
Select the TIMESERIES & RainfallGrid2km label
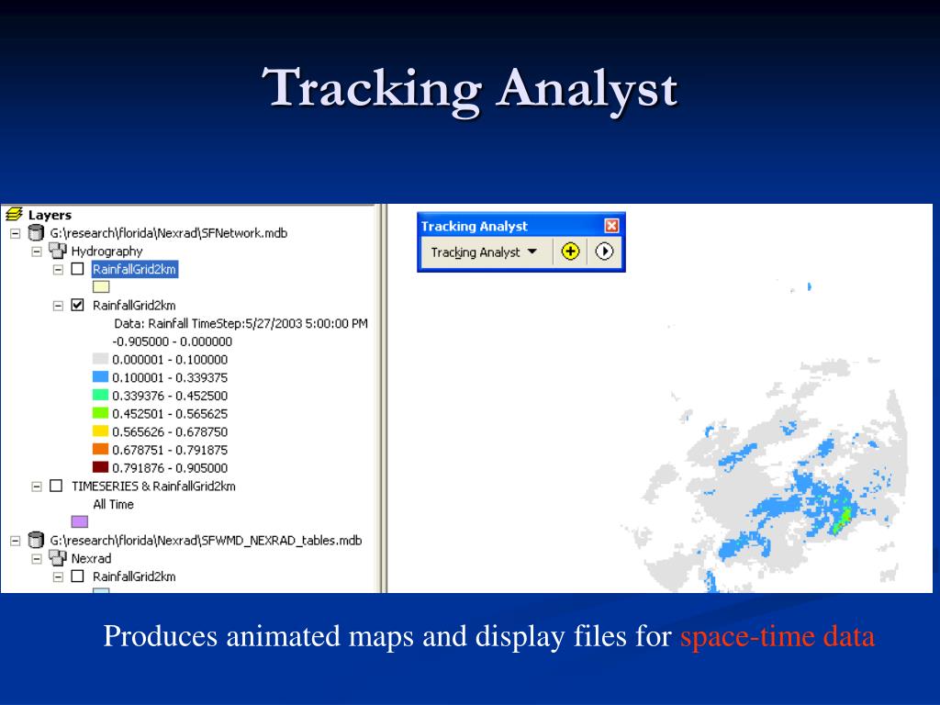coord(153,487)
